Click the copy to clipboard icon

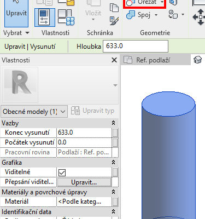(x=114, y=7)
